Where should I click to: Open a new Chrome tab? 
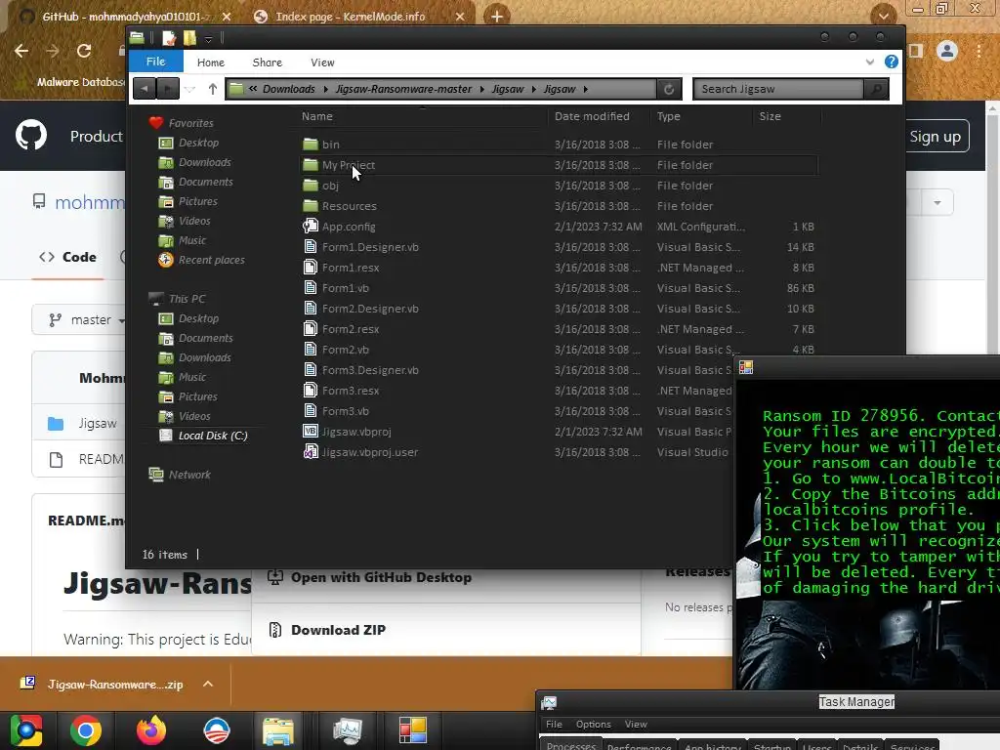tap(497, 17)
